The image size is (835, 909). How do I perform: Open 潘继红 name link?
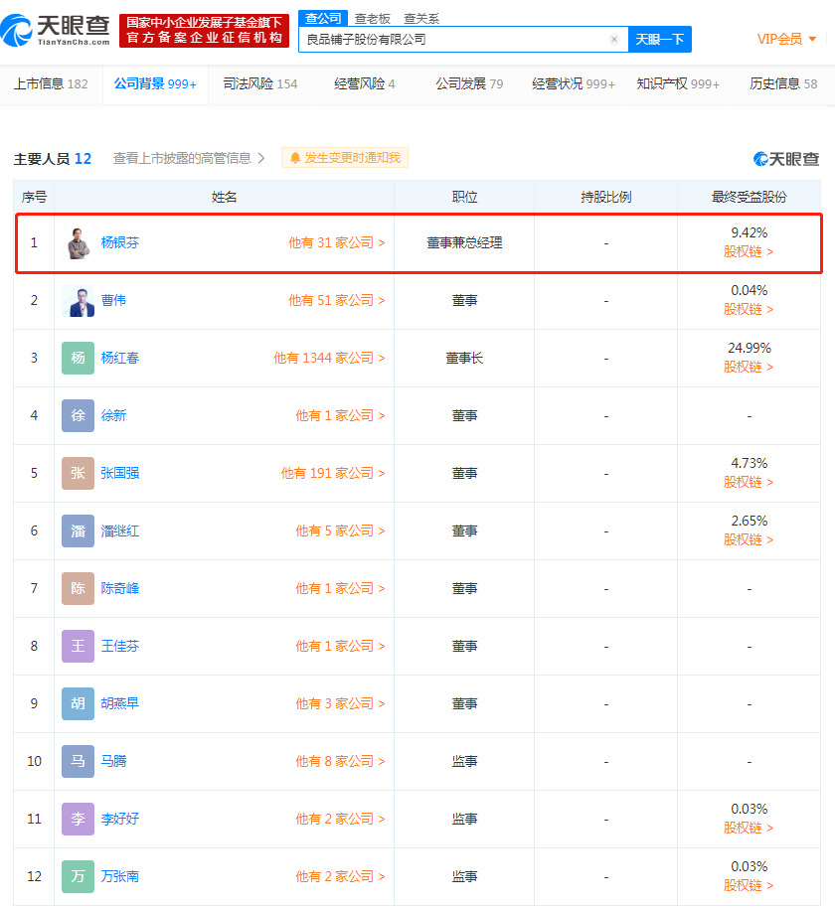(x=120, y=531)
